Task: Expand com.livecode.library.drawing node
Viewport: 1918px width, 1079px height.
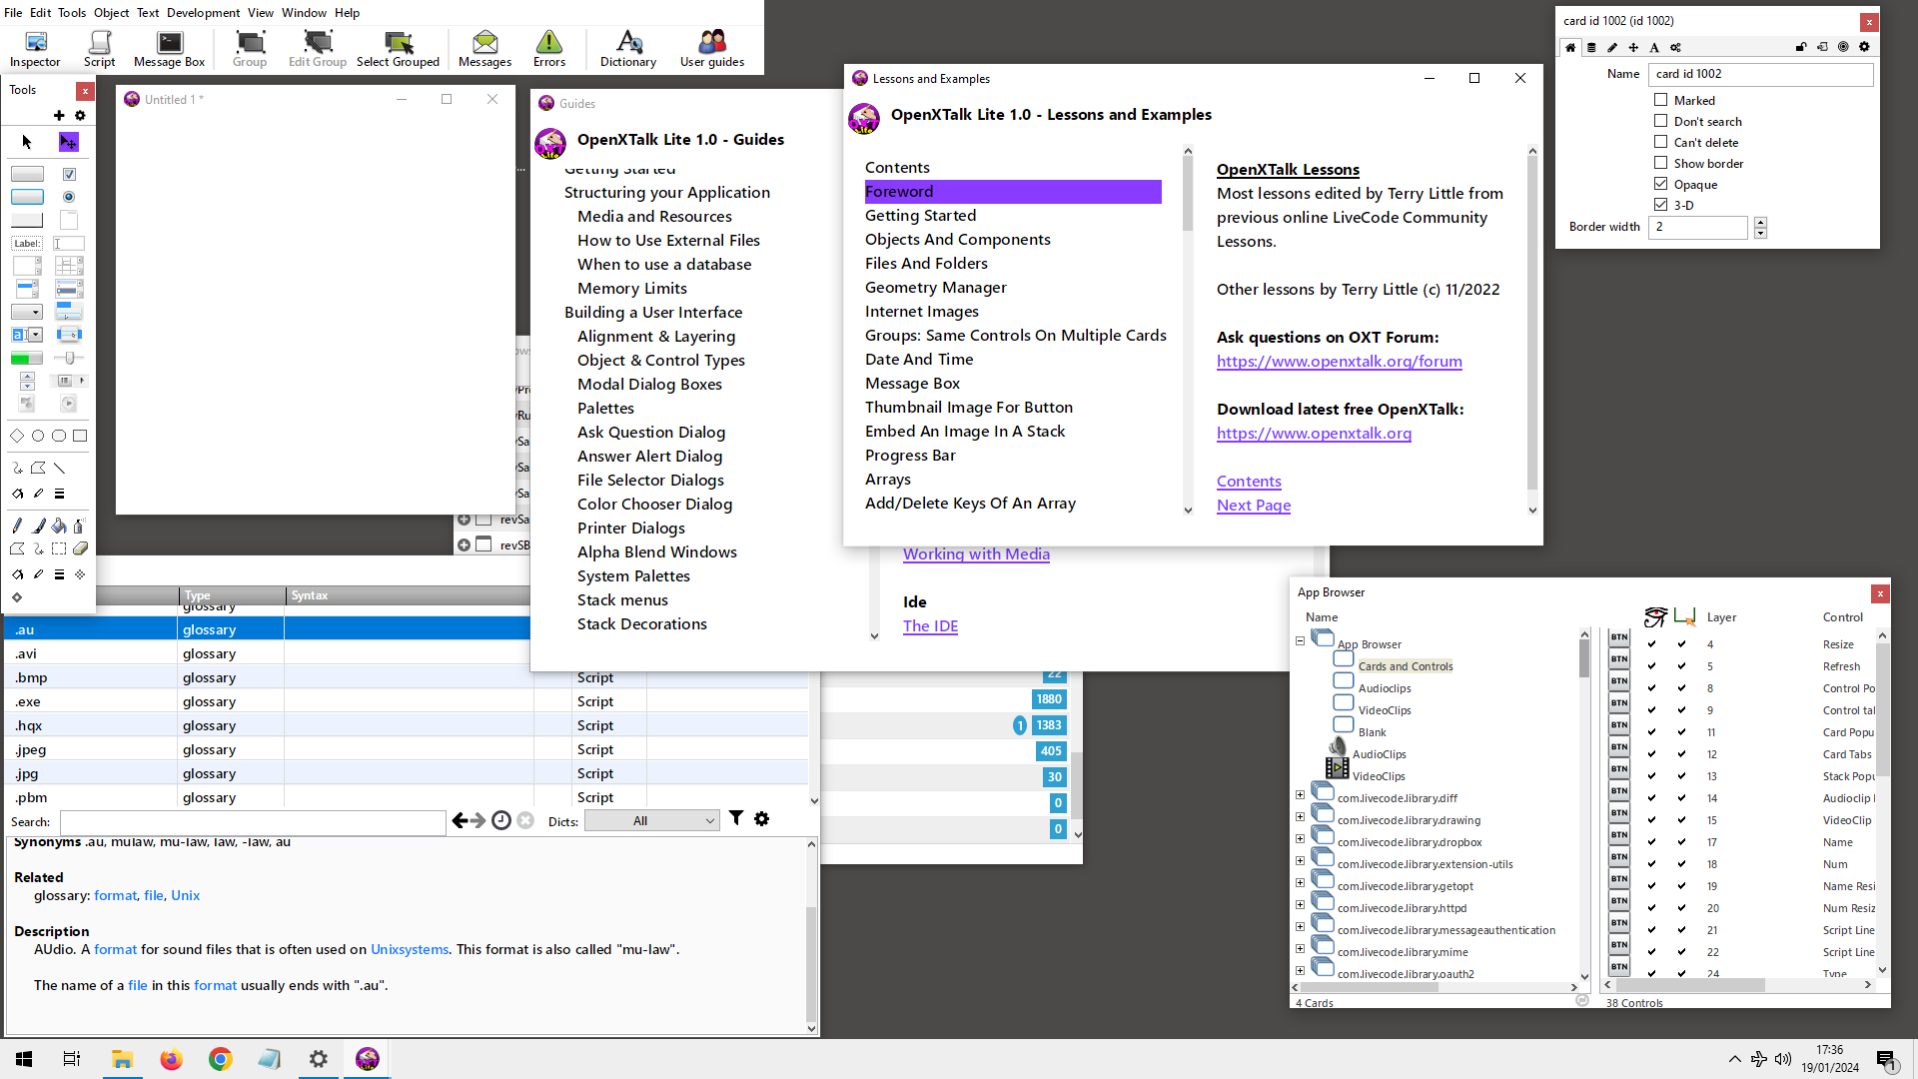Action: (x=1300, y=817)
